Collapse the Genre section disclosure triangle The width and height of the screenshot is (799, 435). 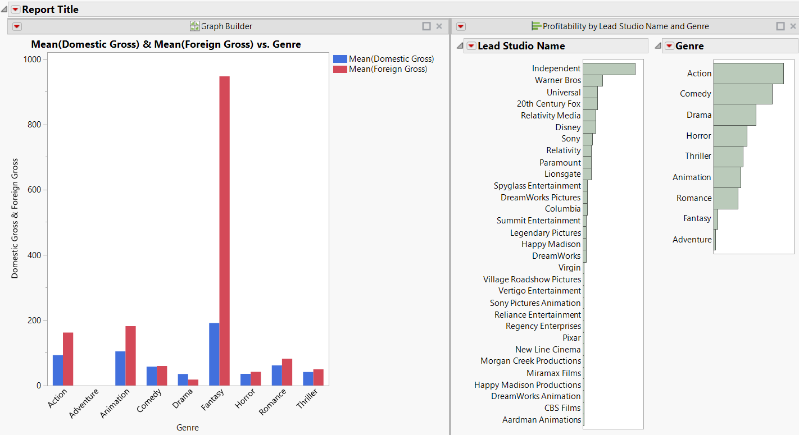pos(658,45)
